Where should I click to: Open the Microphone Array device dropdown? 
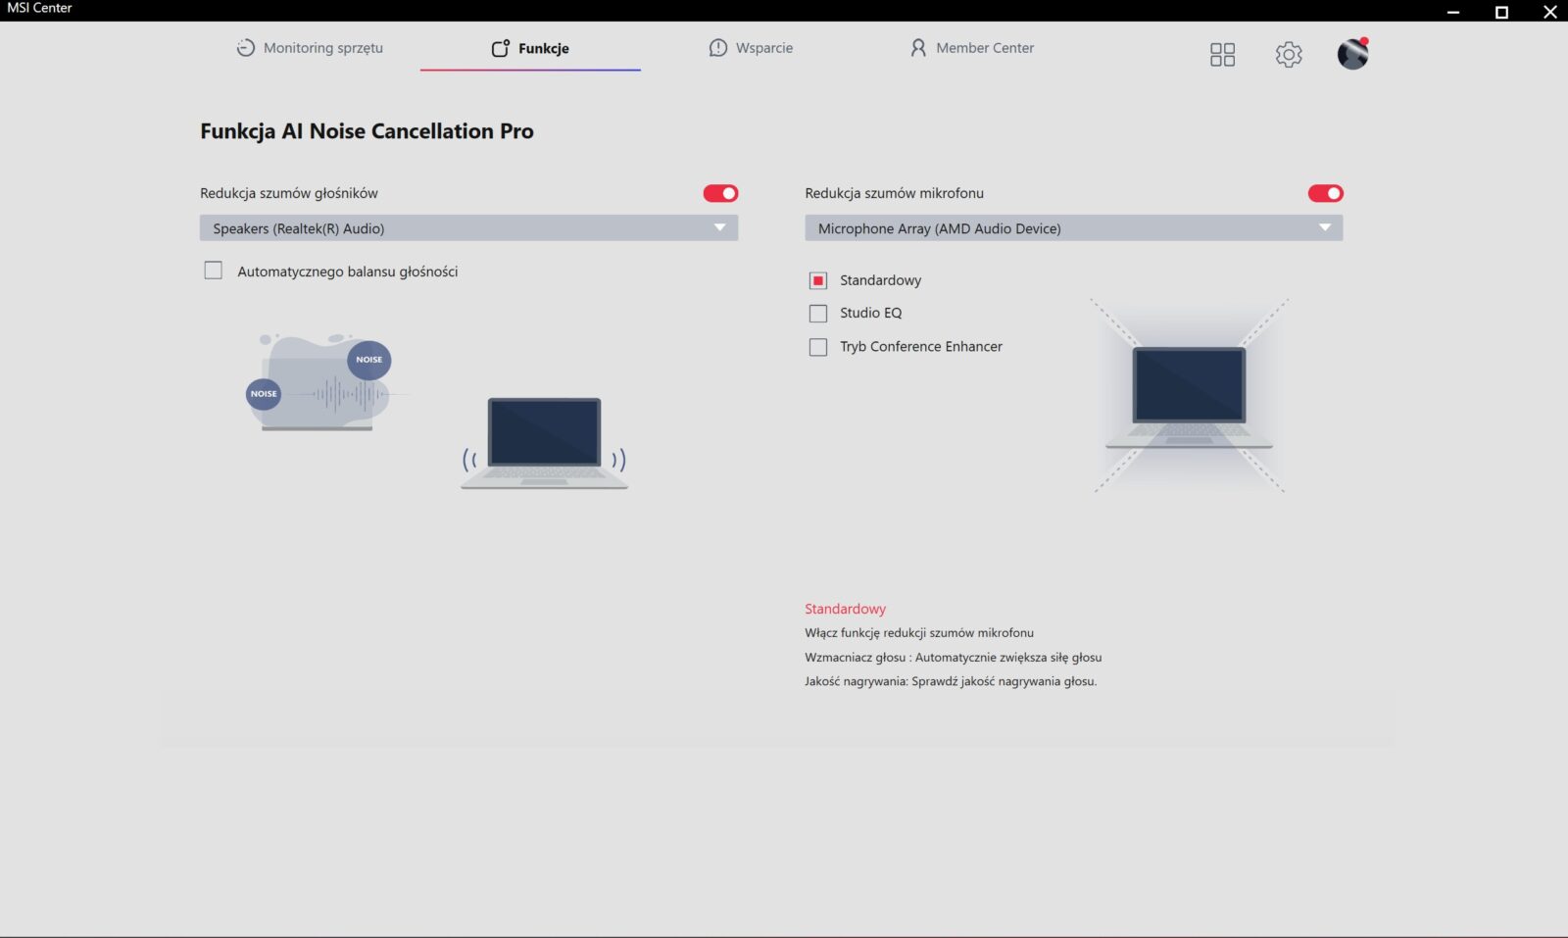click(1073, 228)
